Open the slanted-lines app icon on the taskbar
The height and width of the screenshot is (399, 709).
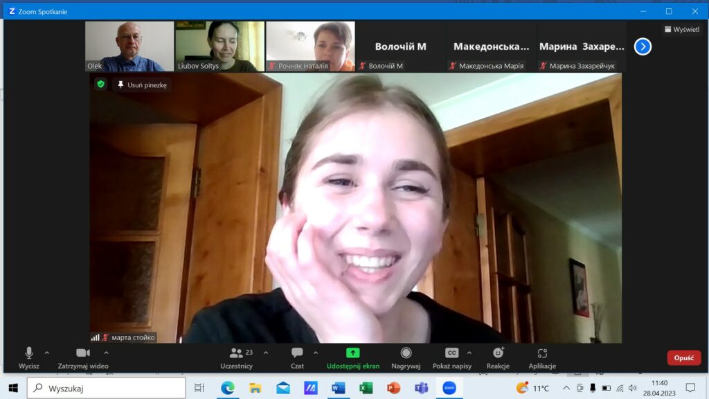pyautogui.click(x=311, y=388)
